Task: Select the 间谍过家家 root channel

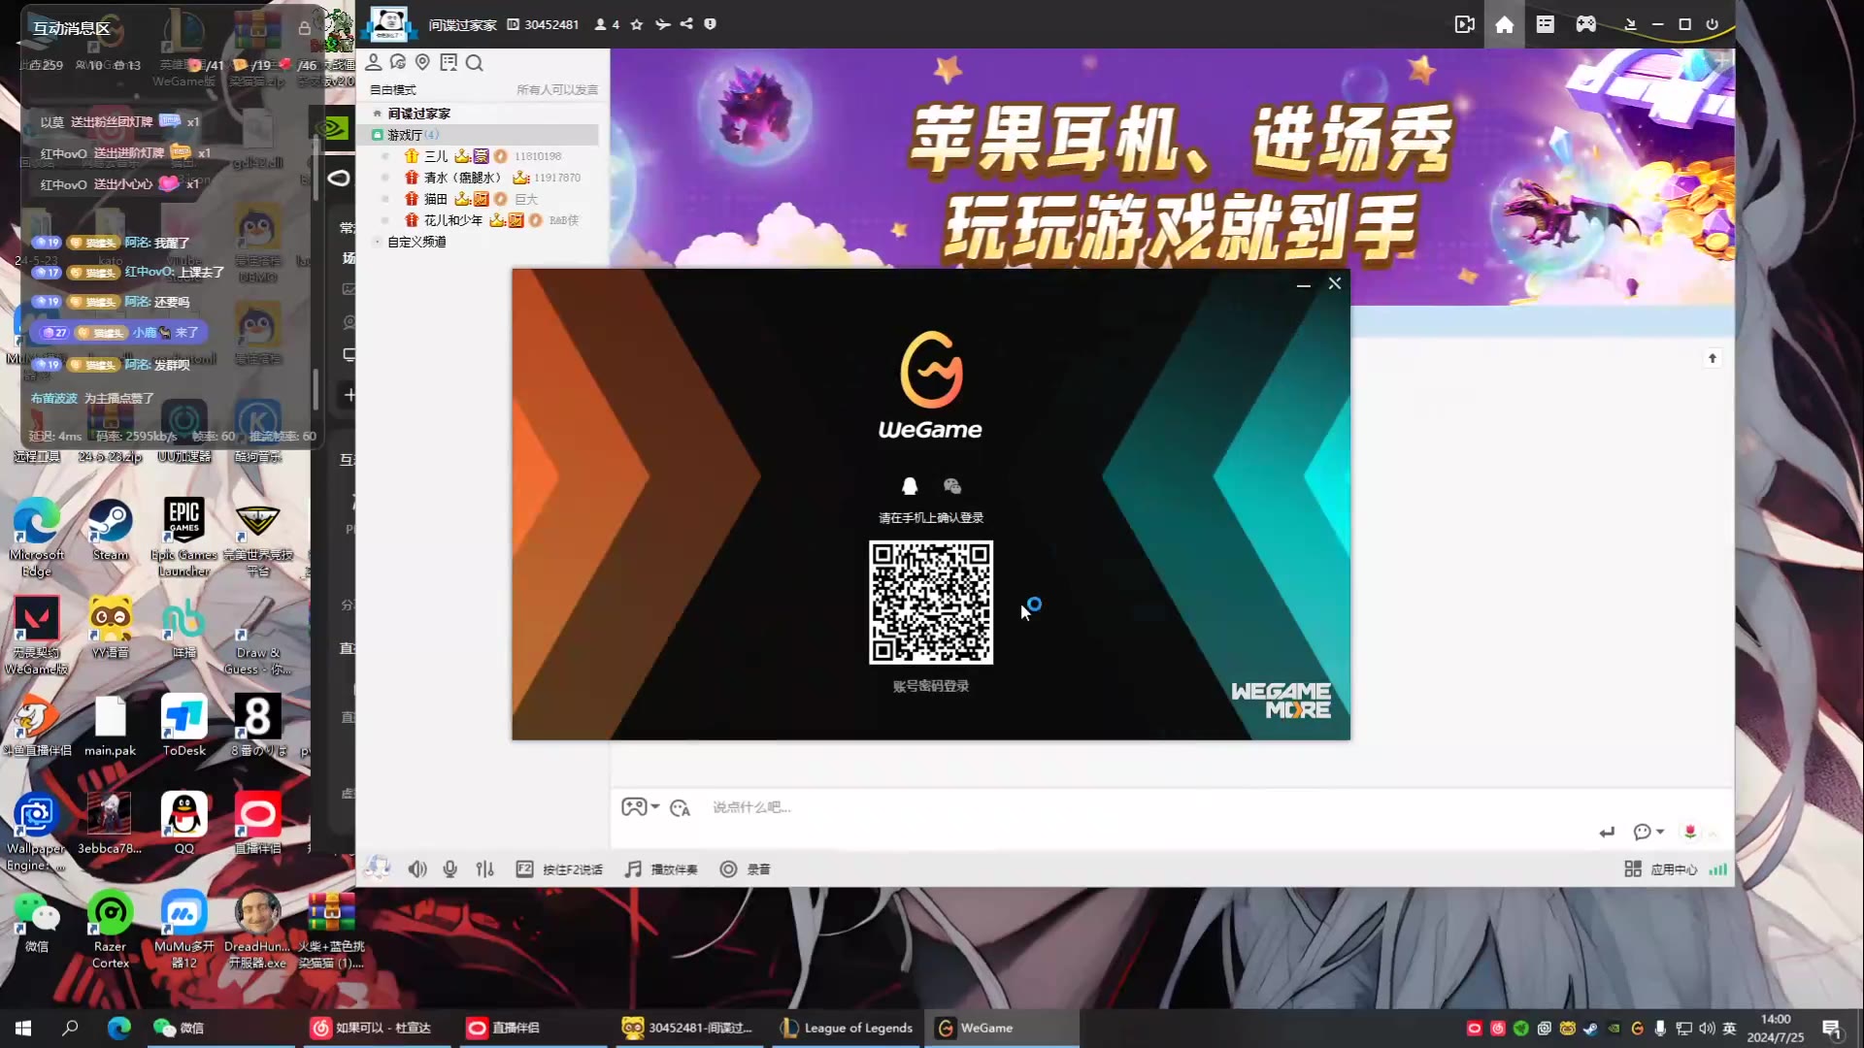Action: (x=418, y=114)
